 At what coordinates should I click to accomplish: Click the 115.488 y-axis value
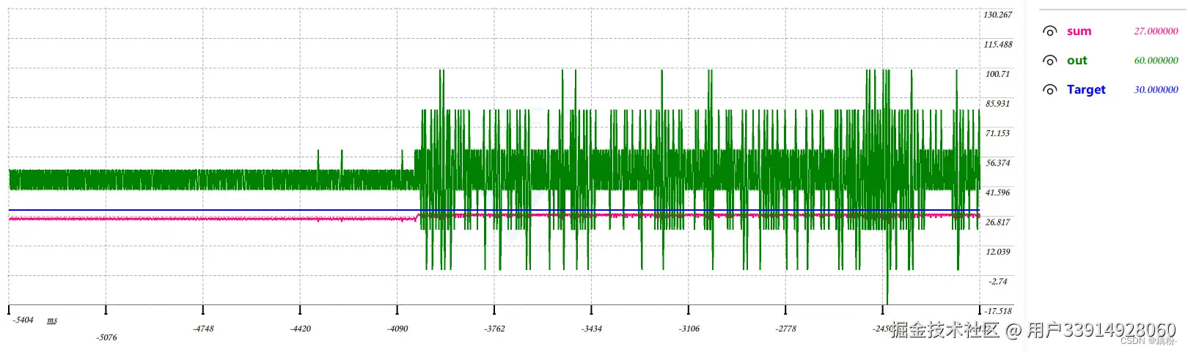point(997,45)
